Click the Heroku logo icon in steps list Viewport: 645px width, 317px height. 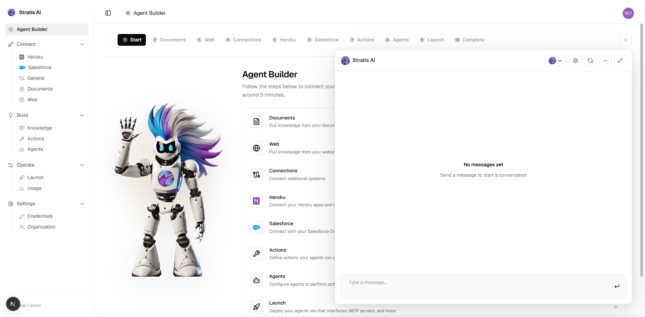[x=256, y=201]
